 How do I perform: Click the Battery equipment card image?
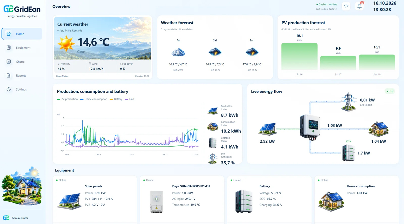click(x=244, y=201)
